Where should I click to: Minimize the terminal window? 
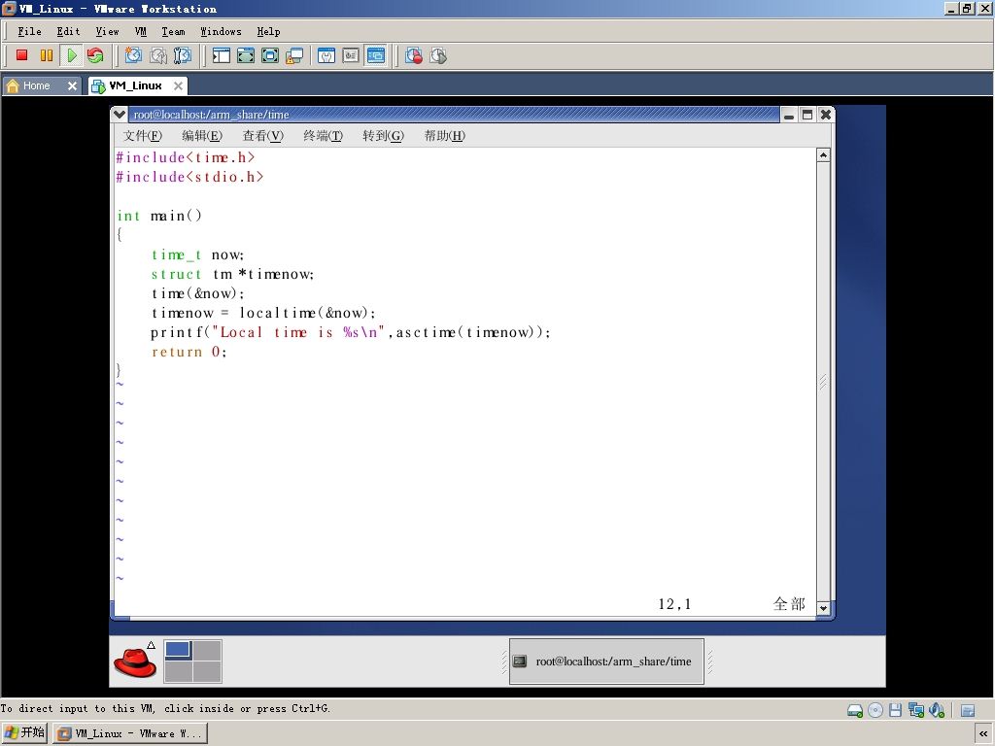(789, 115)
